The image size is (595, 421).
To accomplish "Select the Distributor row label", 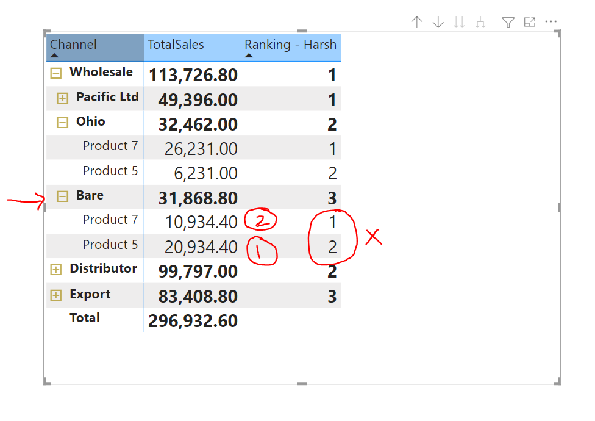I will pos(103,268).
